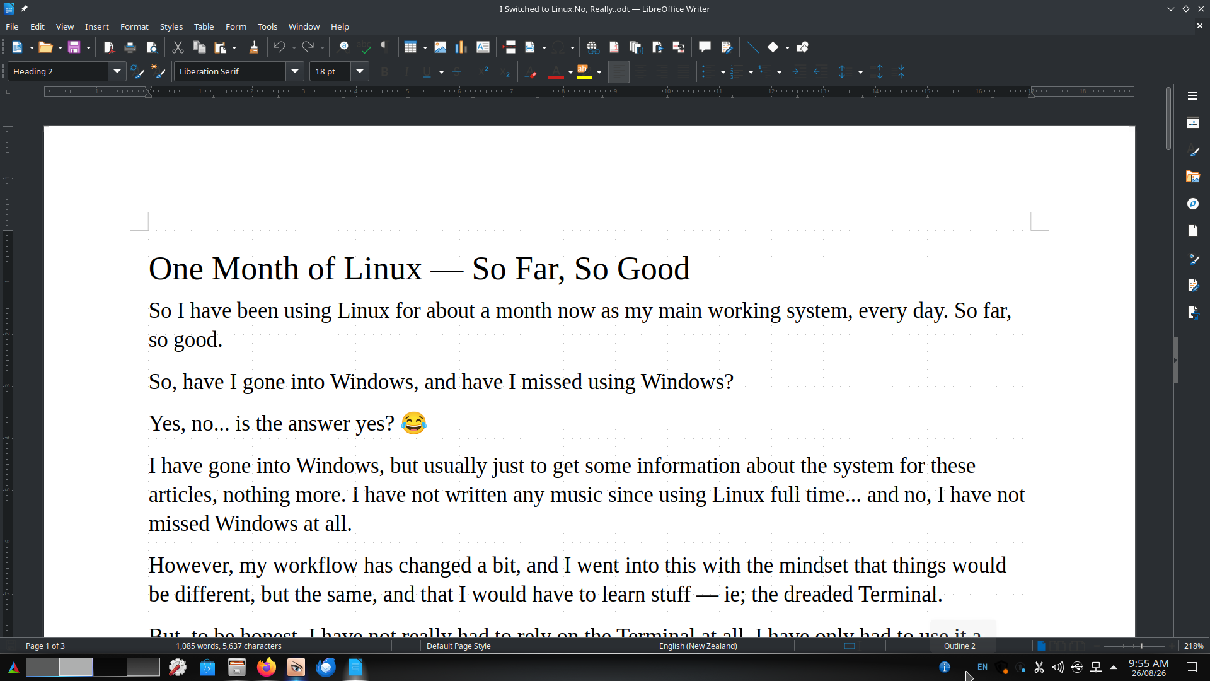Click the Paste clipboard icon
Image resolution: width=1210 pixels, height=681 pixels.
[220, 47]
